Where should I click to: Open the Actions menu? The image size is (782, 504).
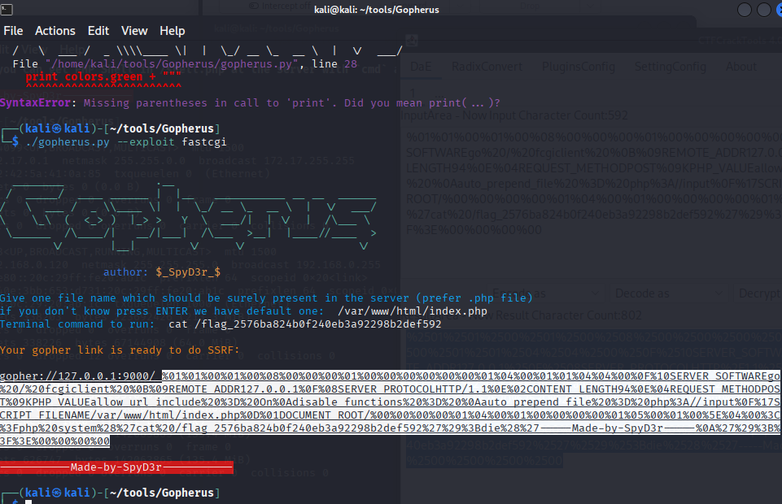coord(55,31)
